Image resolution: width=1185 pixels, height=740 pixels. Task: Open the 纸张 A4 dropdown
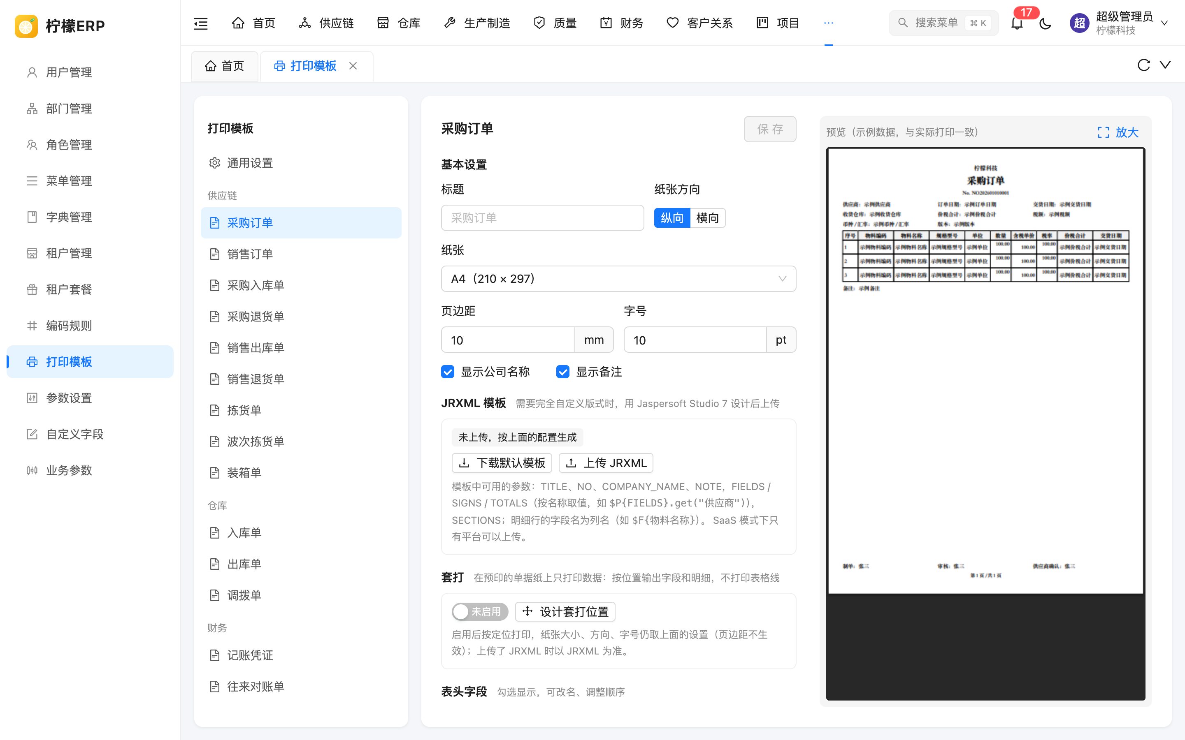pos(618,279)
